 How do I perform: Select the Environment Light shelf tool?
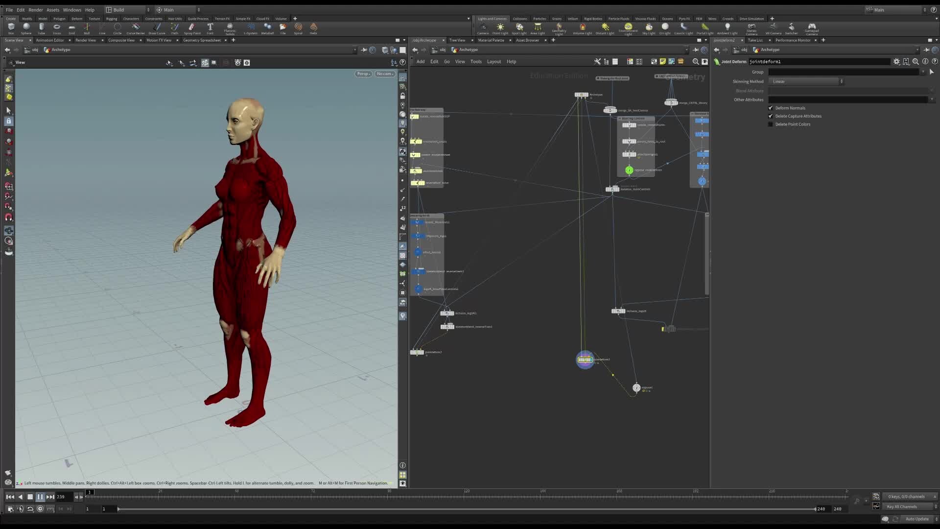[628, 28]
